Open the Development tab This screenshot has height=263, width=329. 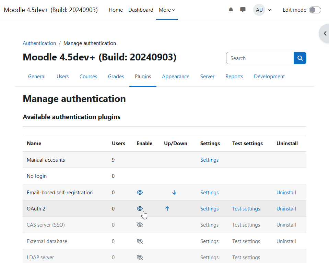coord(269,77)
